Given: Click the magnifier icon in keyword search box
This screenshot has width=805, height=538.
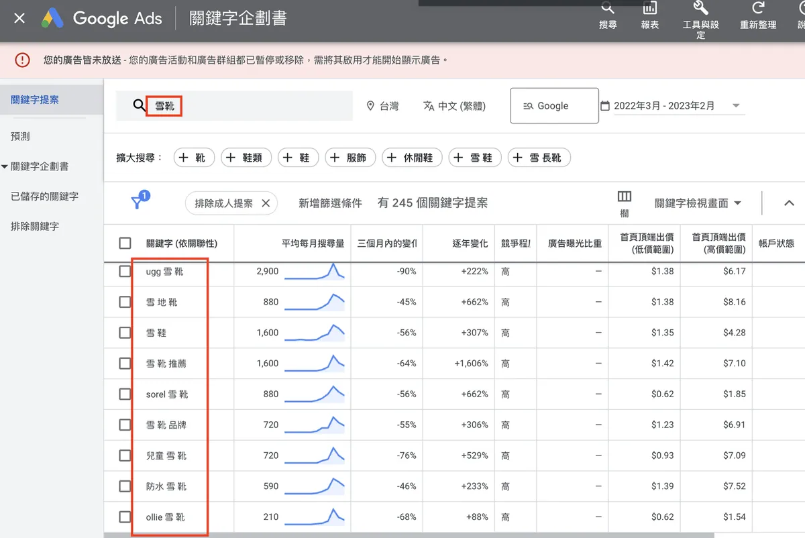Looking at the screenshot, I should pyautogui.click(x=139, y=106).
